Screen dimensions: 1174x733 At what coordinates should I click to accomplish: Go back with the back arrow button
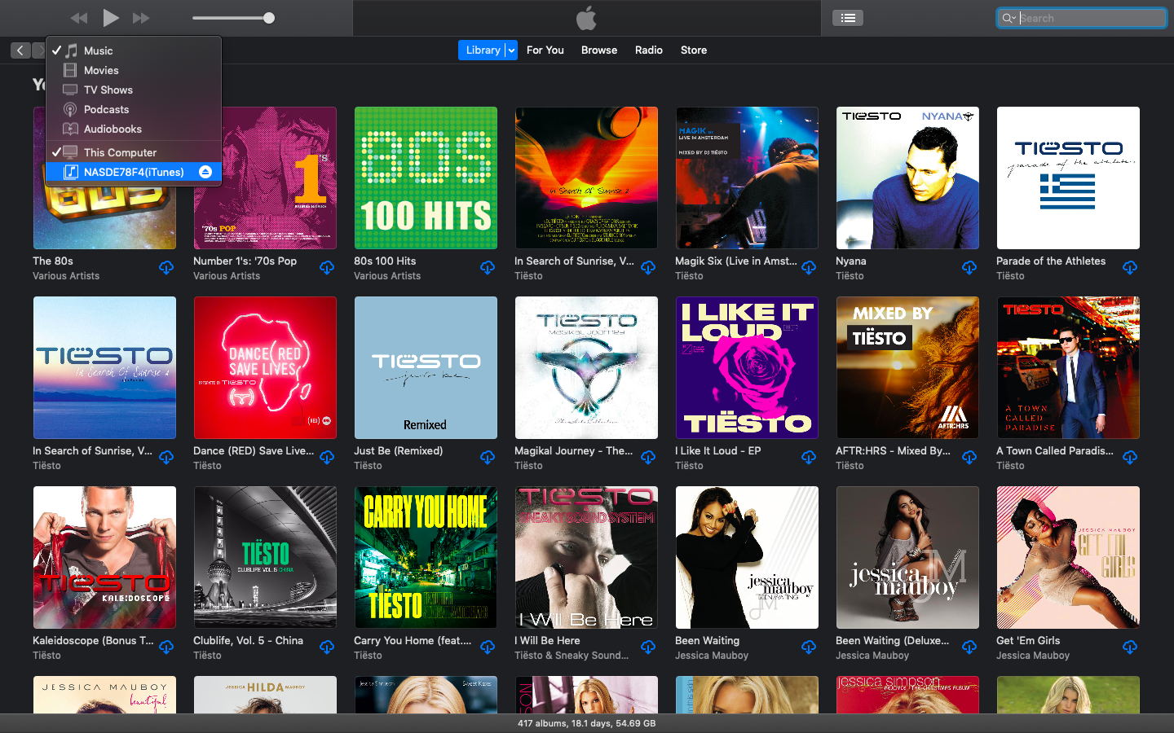[x=20, y=50]
